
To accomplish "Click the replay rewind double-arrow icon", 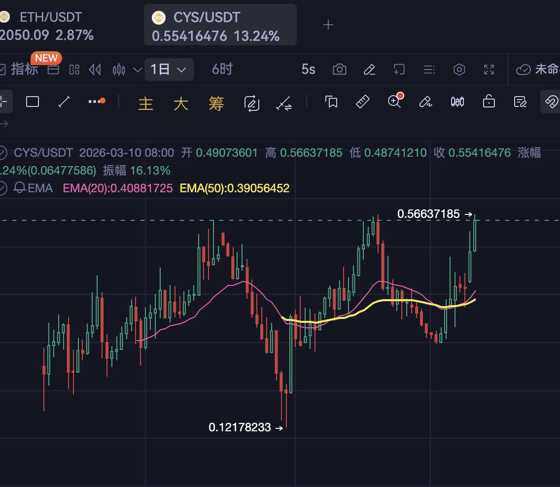I will click(x=95, y=70).
